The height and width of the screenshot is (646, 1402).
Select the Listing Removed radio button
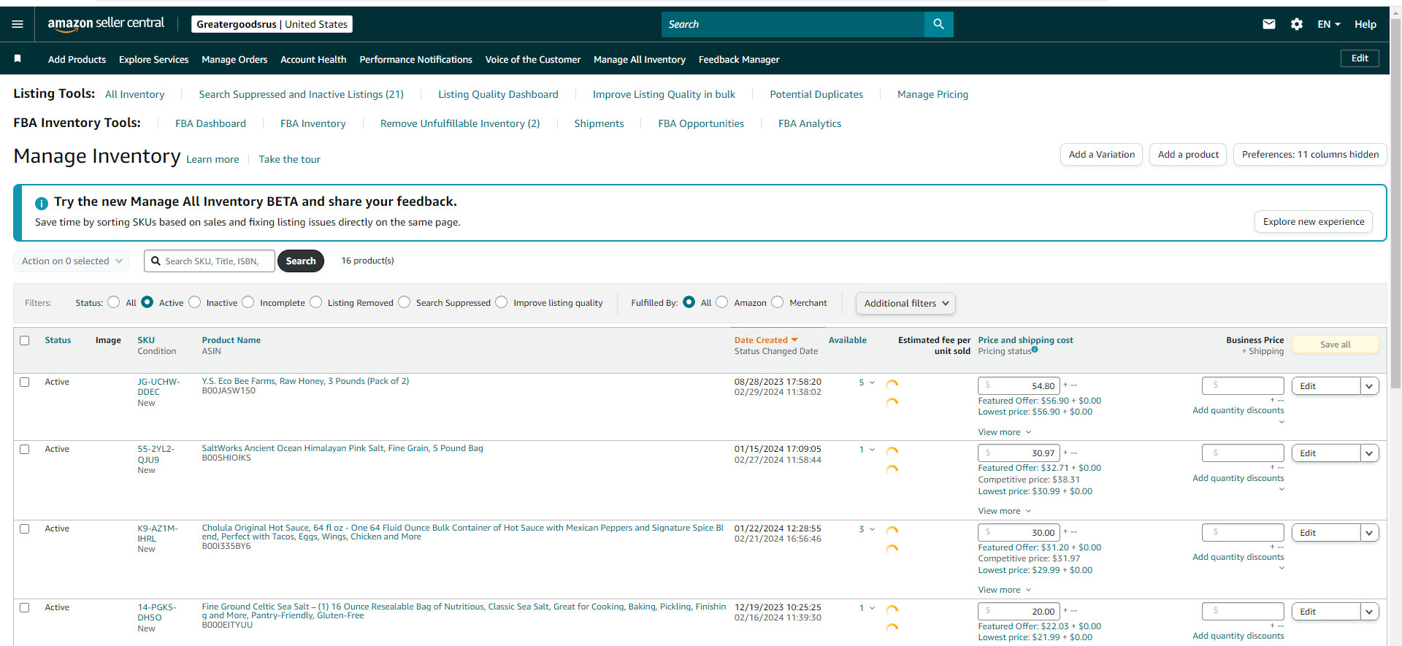(316, 302)
